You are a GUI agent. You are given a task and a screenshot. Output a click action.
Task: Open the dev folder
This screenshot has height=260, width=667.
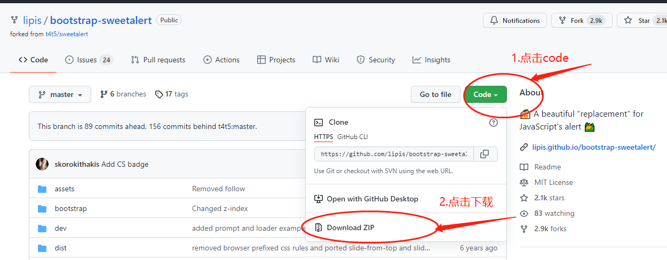60,228
